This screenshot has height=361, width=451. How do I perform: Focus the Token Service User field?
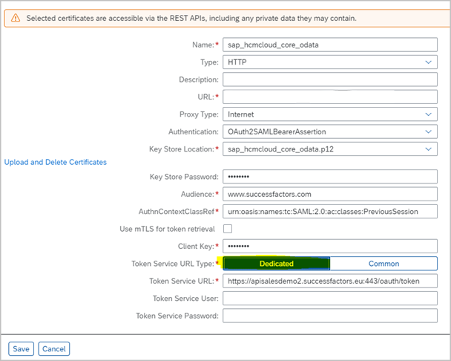coord(330,298)
